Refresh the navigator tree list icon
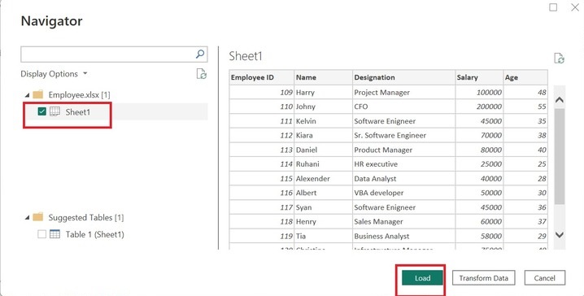The image size is (584, 296). (202, 74)
